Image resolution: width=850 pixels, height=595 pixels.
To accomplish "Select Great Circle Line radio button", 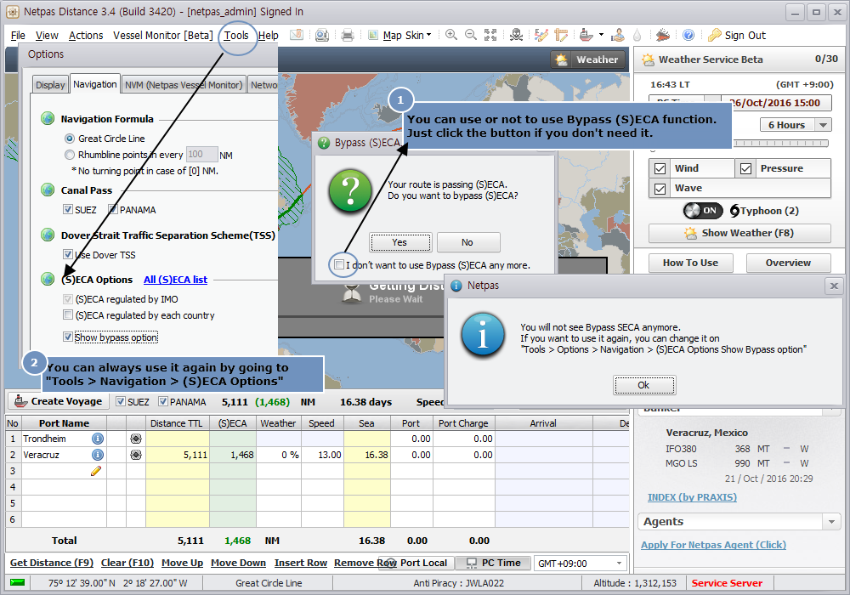I will pyautogui.click(x=70, y=139).
